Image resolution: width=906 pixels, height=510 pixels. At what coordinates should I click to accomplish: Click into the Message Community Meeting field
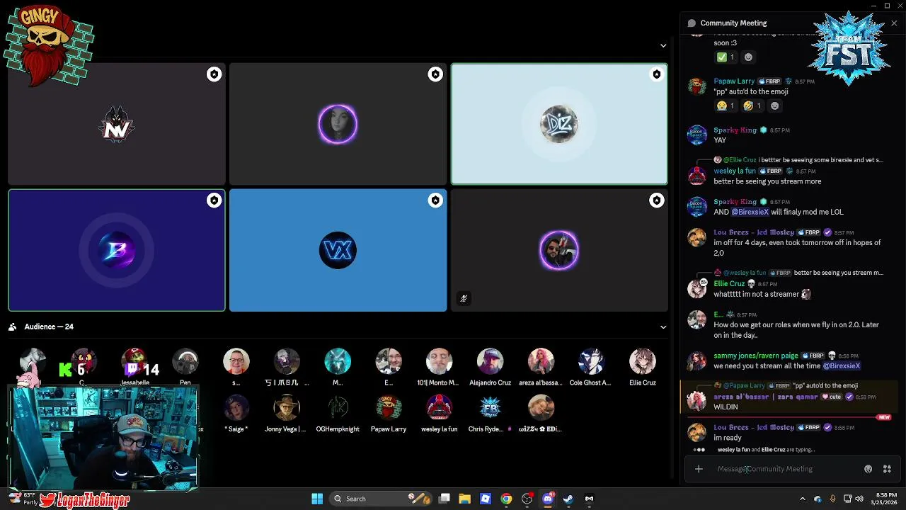[786, 469]
